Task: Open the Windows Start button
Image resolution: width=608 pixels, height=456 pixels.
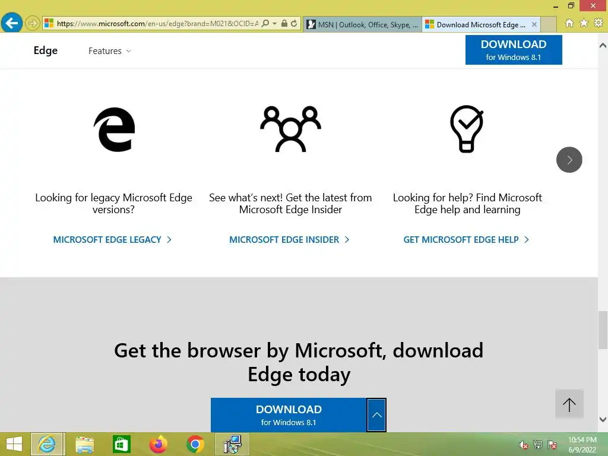Action: [x=14, y=444]
